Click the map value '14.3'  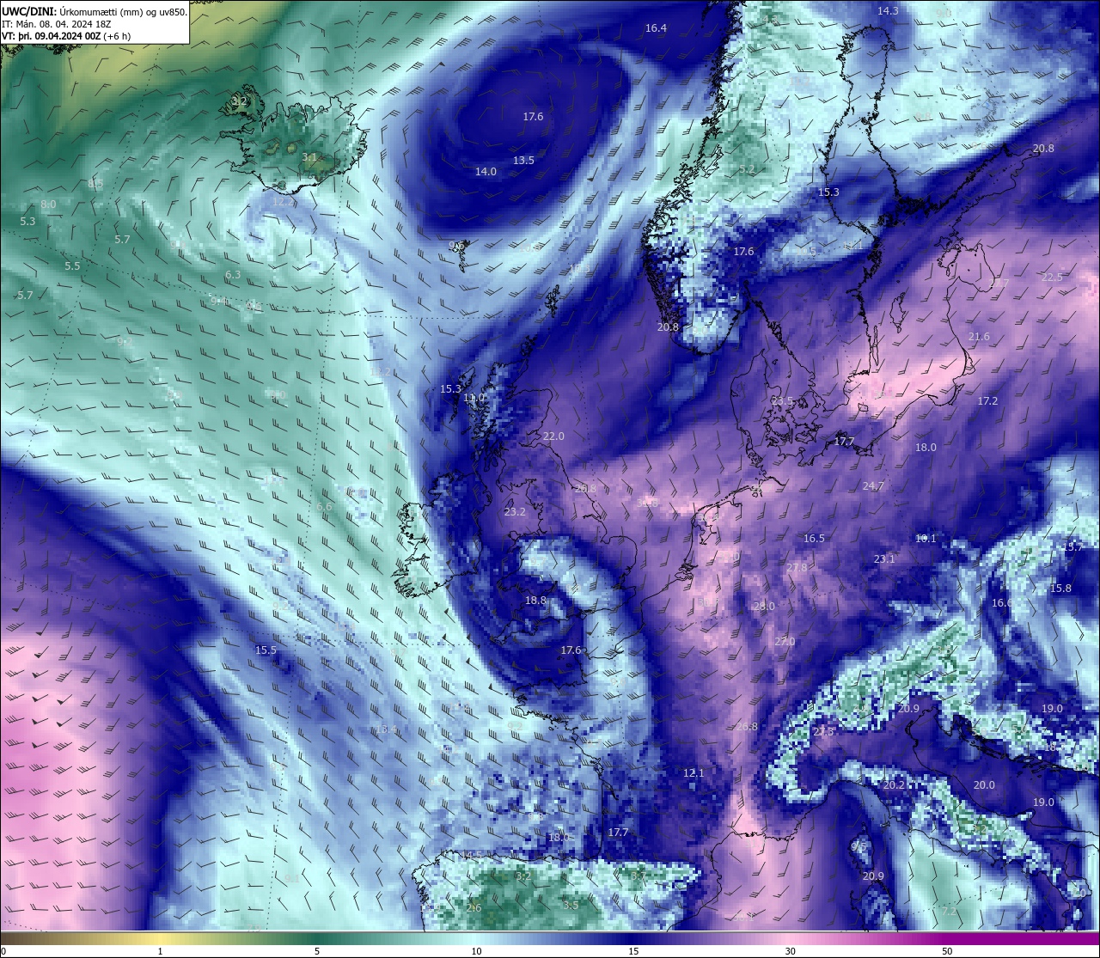[888, 11]
